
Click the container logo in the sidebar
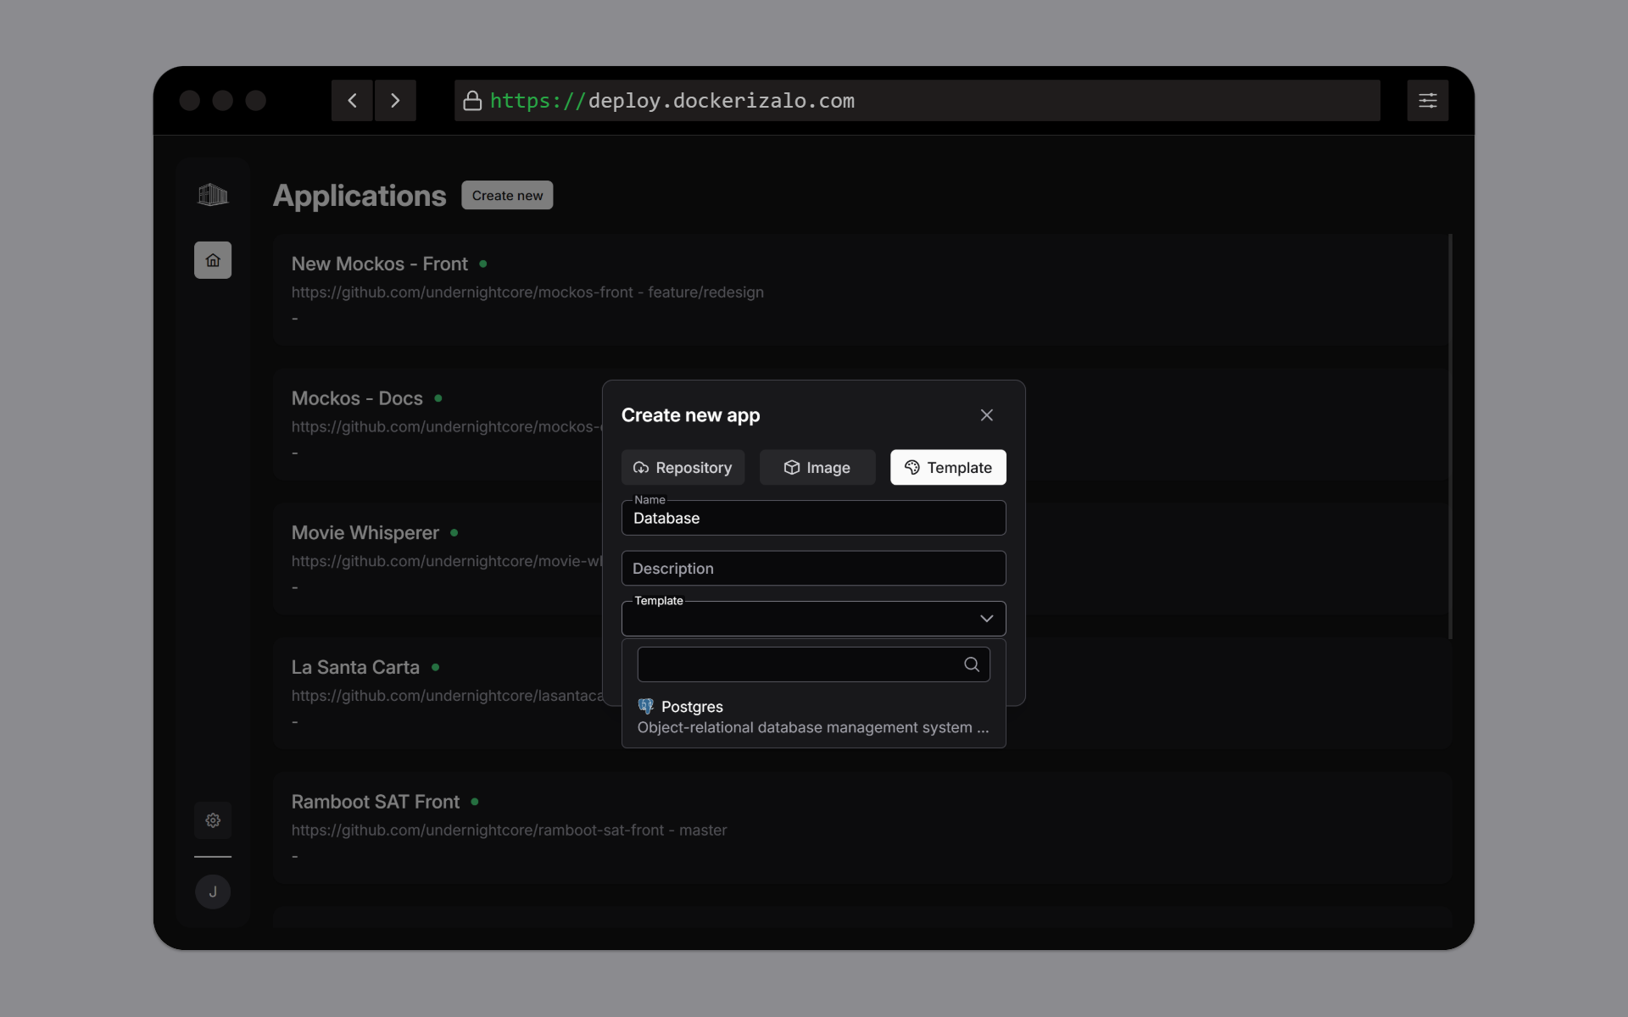[x=213, y=195]
